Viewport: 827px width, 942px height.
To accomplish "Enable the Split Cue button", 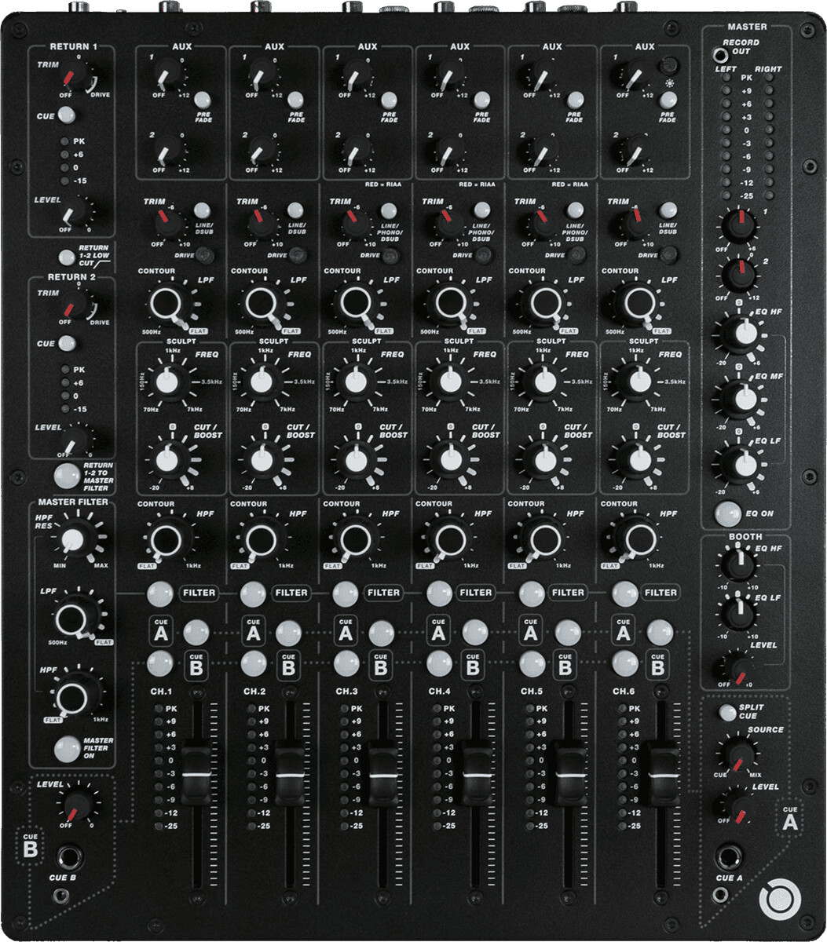I will point(727,712).
